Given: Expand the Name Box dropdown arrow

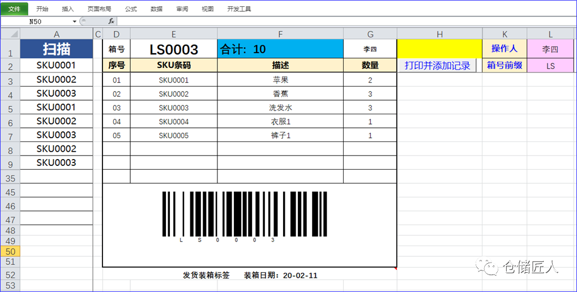Looking at the screenshot, I should tap(74, 22).
